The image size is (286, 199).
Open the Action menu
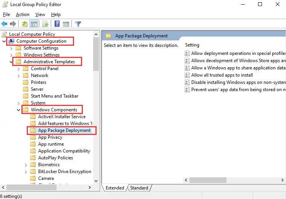tap(23, 14)
